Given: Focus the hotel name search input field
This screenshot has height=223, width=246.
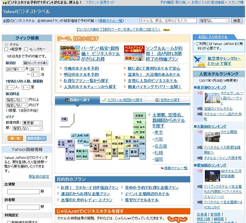Looking at the screenshot, I should tap(168, 21).
